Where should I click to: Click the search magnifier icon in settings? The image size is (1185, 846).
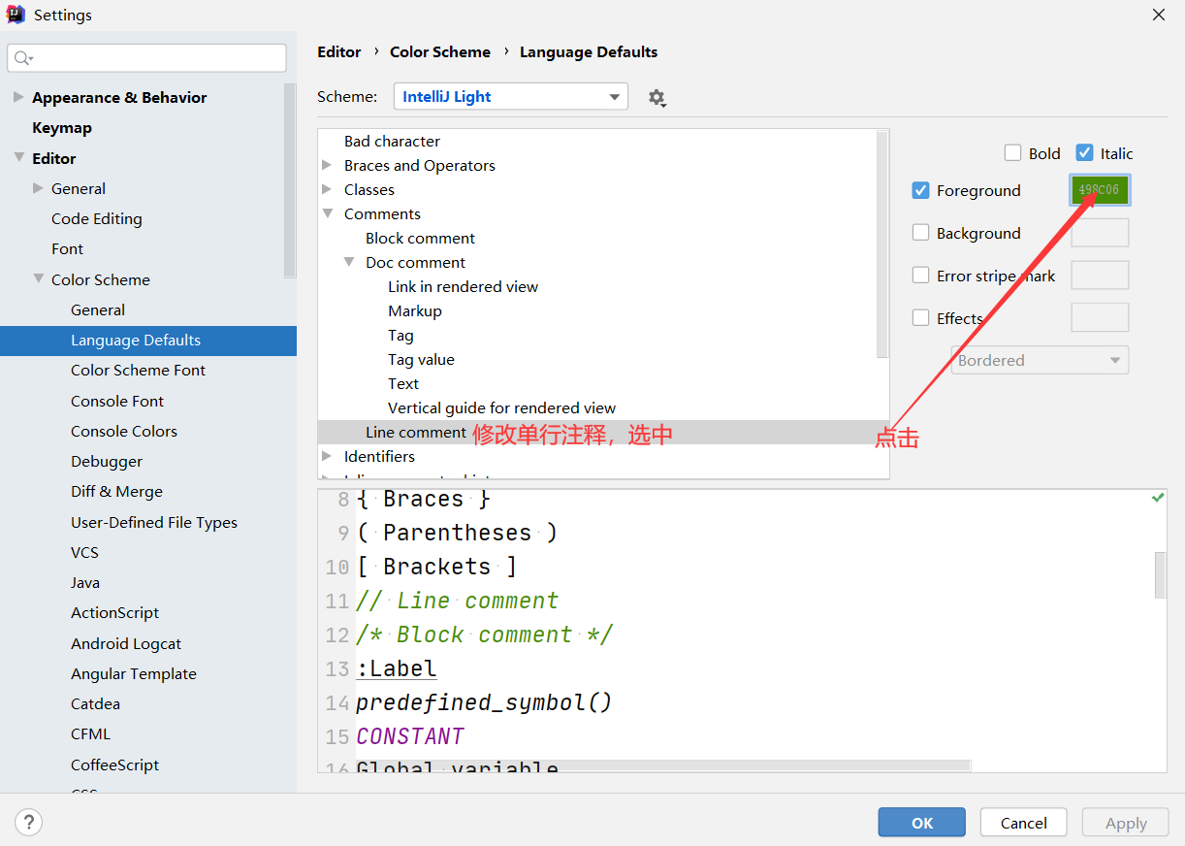pos(23,58)
